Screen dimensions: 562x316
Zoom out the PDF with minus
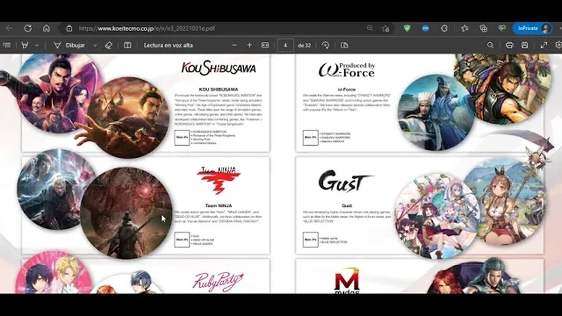[234, 45]
